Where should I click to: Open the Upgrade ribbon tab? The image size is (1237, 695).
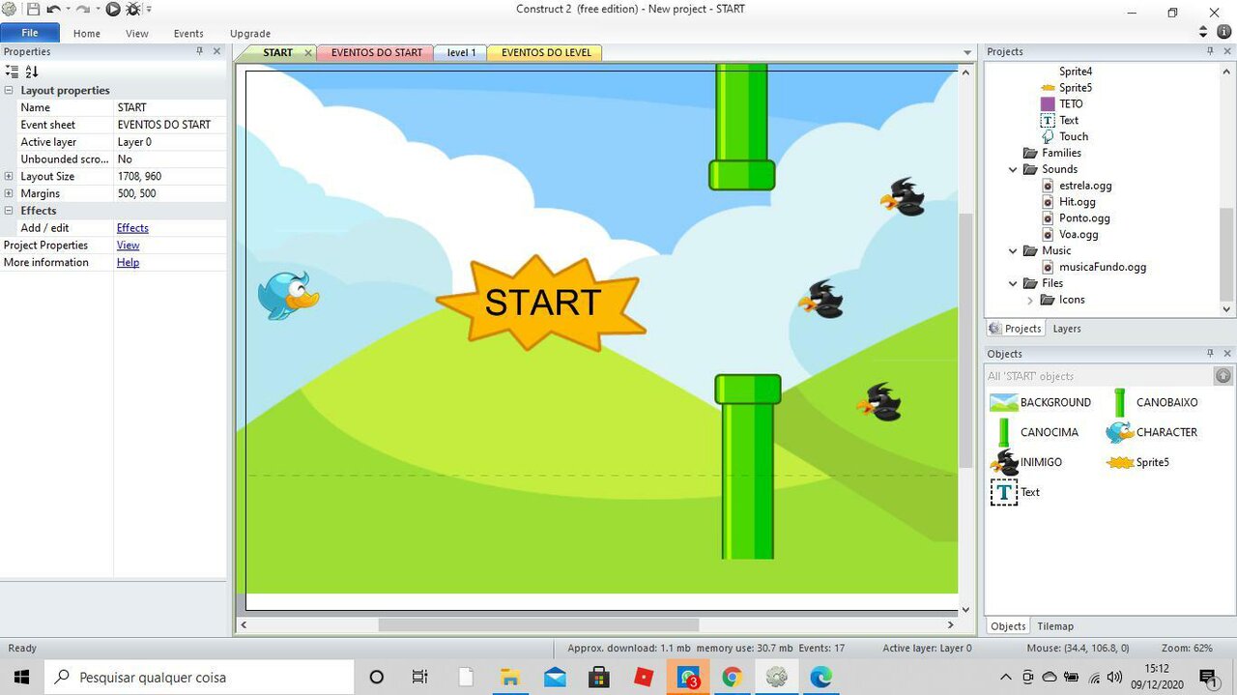250,33
